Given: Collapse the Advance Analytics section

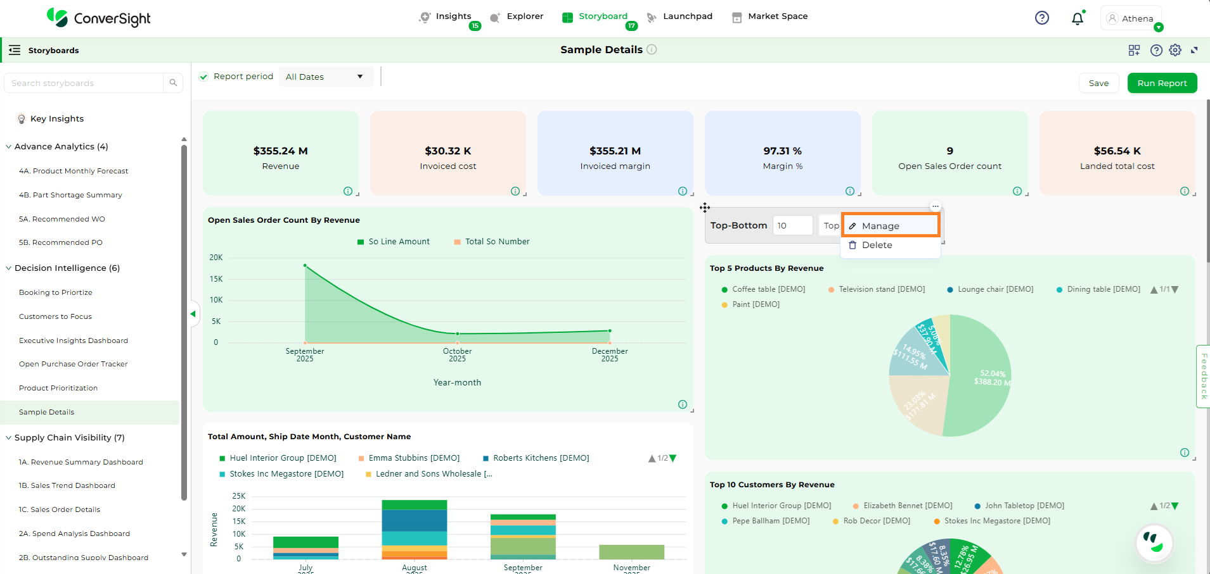Looking at the screenshot, I should 9,147.
